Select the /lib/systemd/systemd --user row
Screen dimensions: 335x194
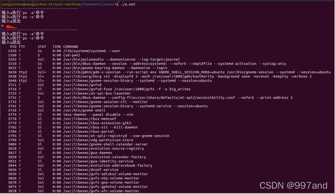(64, 51)
